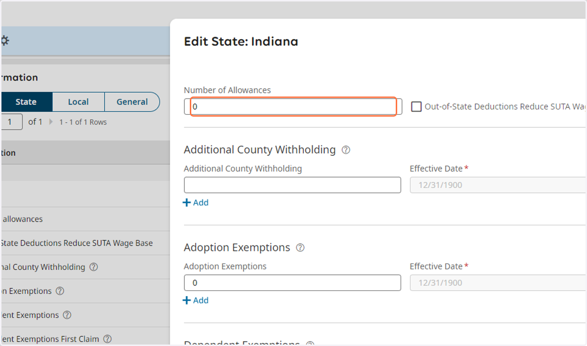Screen dimensions: 587x346
Task: Click Effective Date field for Adoption Exemptions
Action: [498, 283]
